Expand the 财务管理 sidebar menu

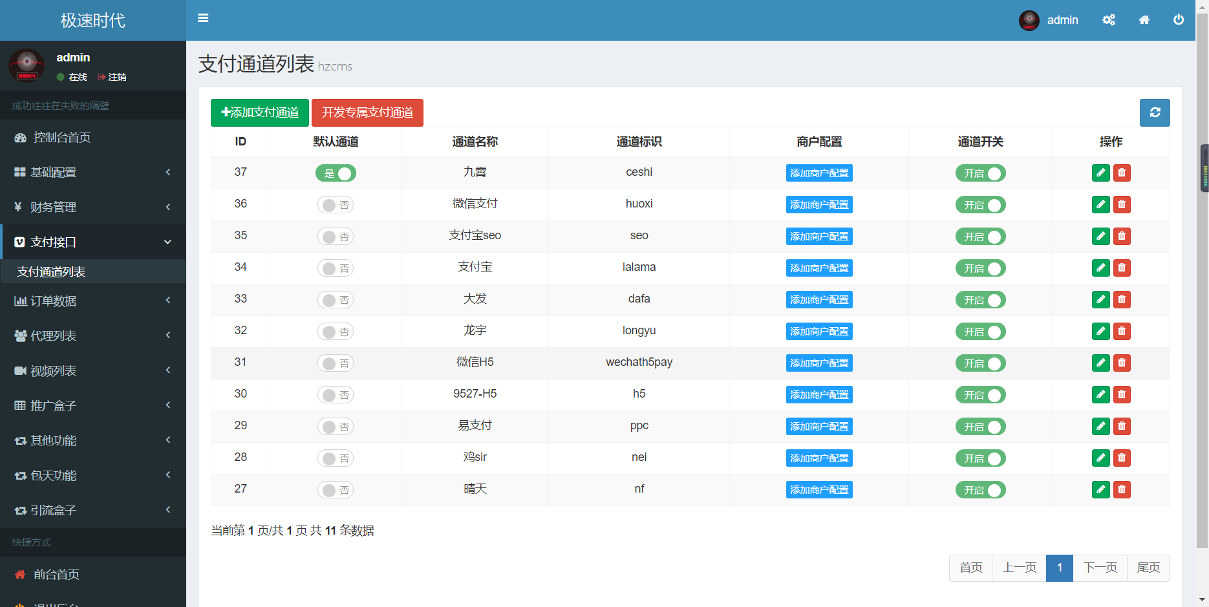[93, 208]
